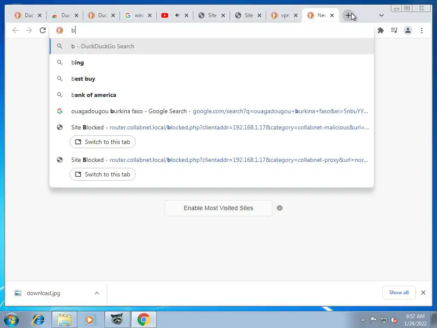Screen dimensions: 437x328
Task: Switch to the vpn tab
Action: pyautogui.click(x=281, y=16)
